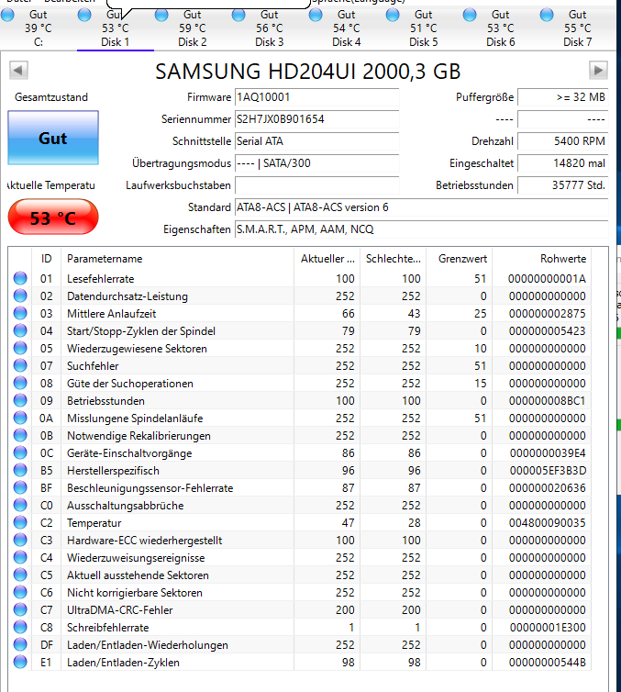This screenshot has height=692, width=621.
Task: Click the Drehzahl value 5400 RPM
Action: coord(563,141)
